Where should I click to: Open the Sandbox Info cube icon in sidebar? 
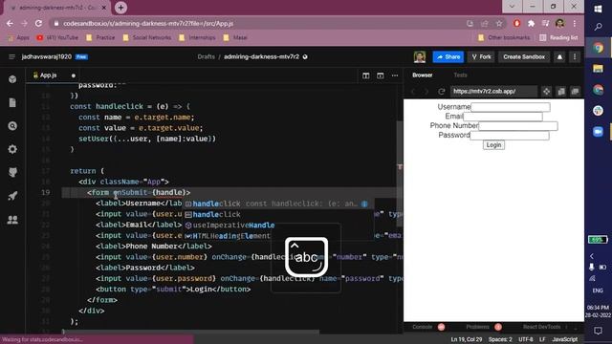[12, 79]
